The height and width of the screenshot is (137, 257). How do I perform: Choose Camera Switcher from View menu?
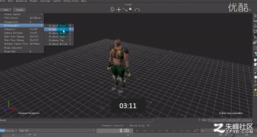22,33
